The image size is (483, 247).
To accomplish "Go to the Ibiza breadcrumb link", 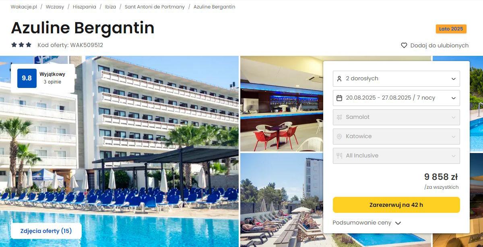I will [110, 7].
